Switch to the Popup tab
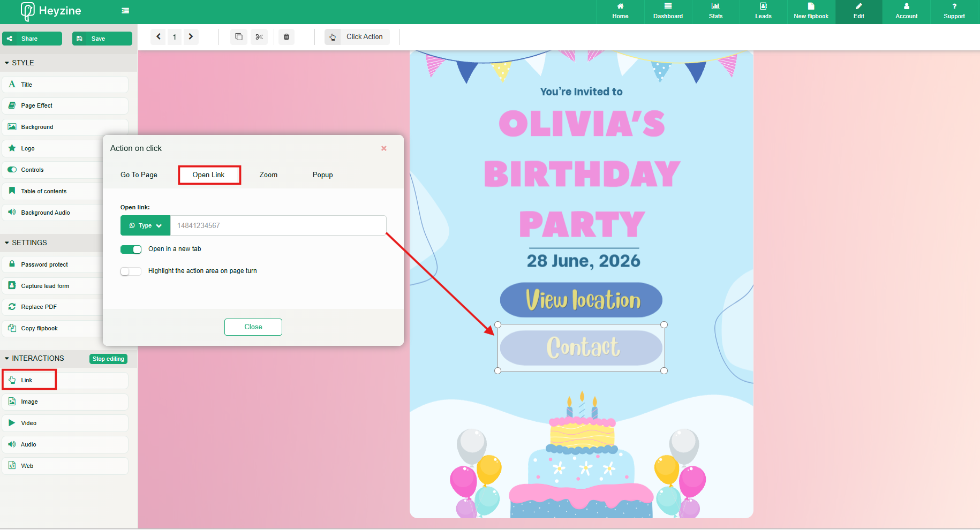Screen dimensions: 980x530 pyautogui.click(x=323, y=175)
